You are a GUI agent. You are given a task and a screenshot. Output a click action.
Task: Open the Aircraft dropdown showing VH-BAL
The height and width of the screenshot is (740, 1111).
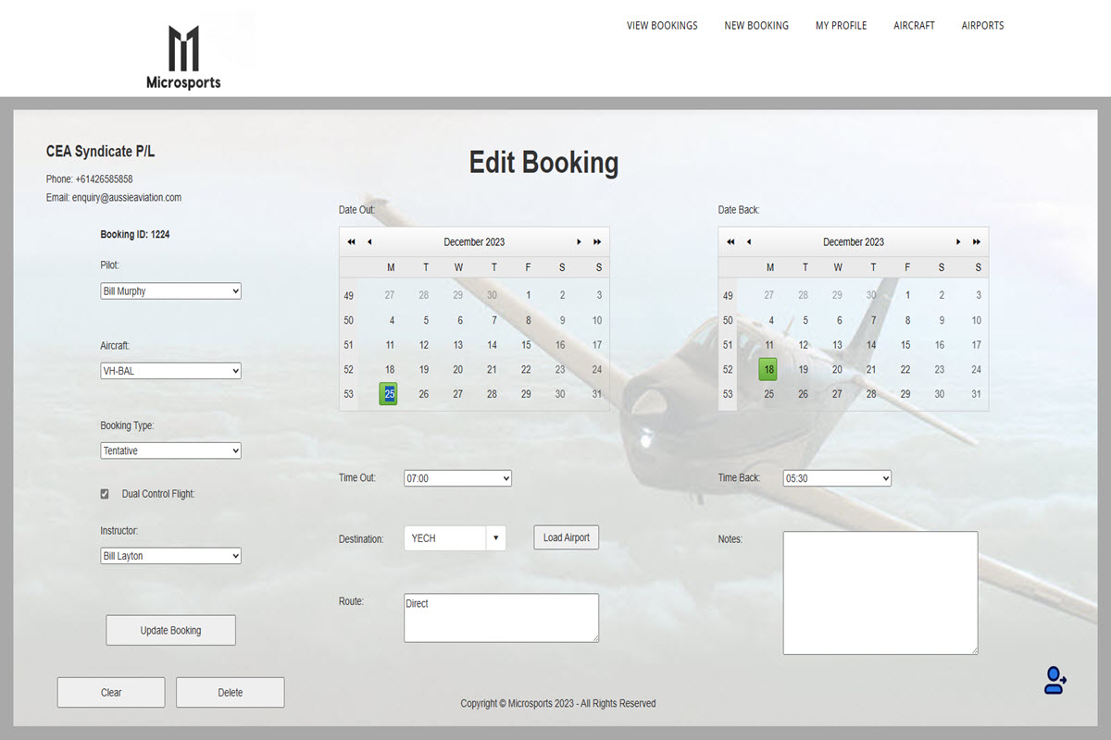pos(170,370)
